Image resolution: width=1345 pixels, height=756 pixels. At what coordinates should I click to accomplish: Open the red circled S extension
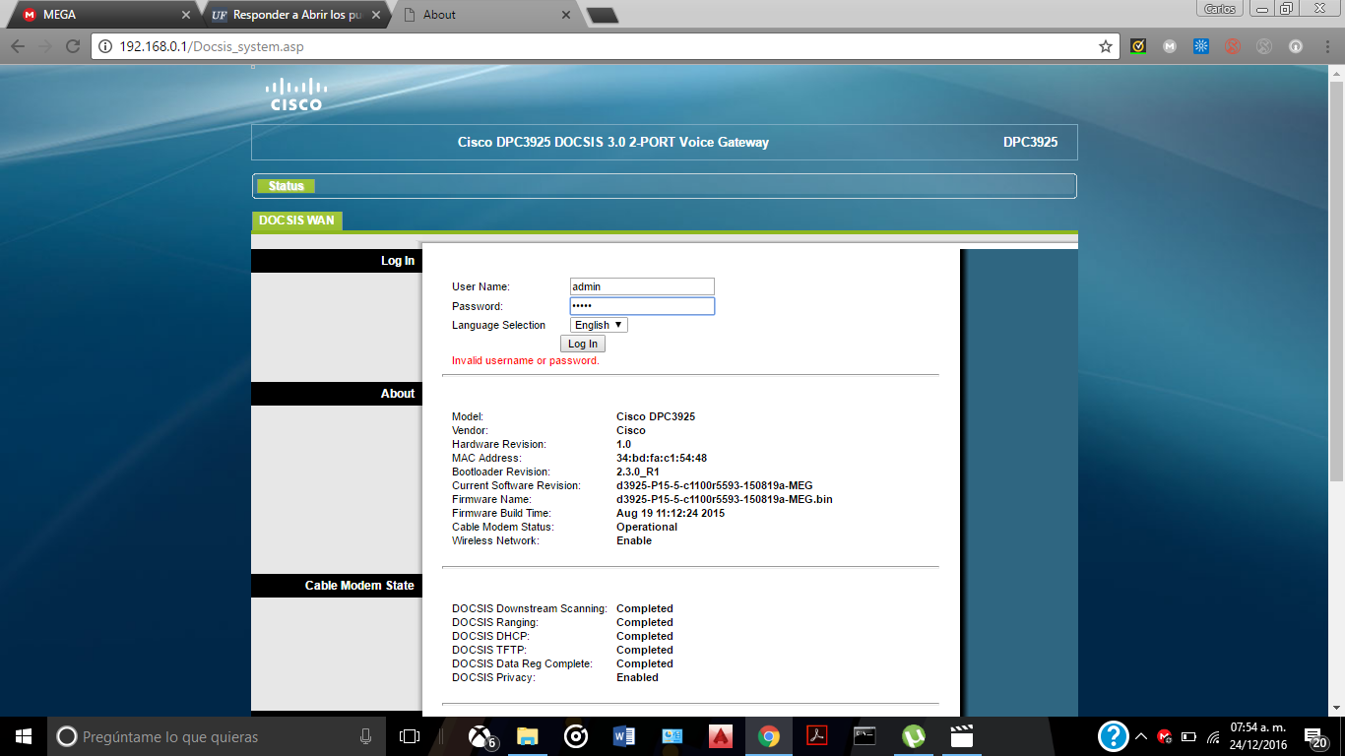click(1232, 46)
